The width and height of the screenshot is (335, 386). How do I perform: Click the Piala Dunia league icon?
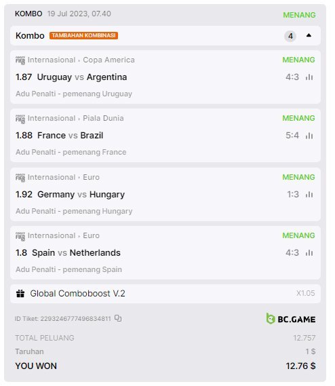coord(20,119)
